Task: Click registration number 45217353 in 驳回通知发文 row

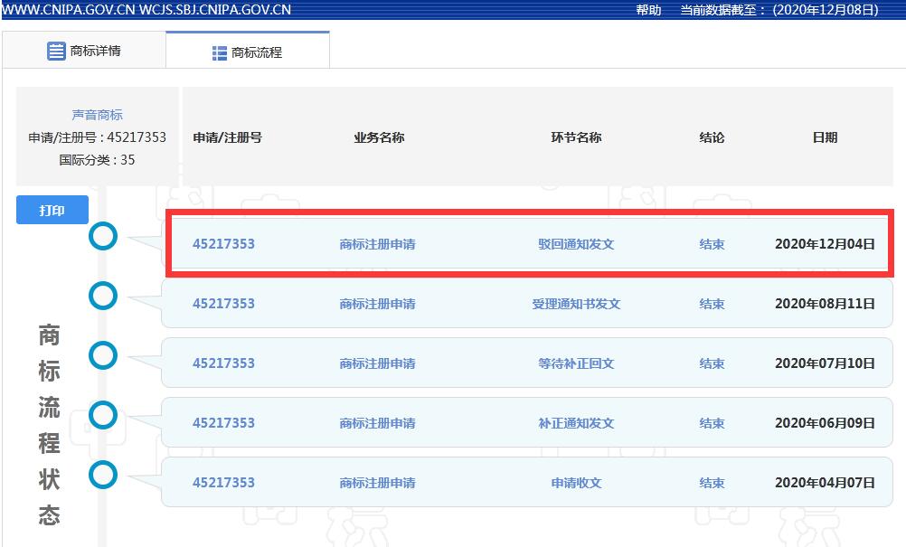Action: pos(223,243)
